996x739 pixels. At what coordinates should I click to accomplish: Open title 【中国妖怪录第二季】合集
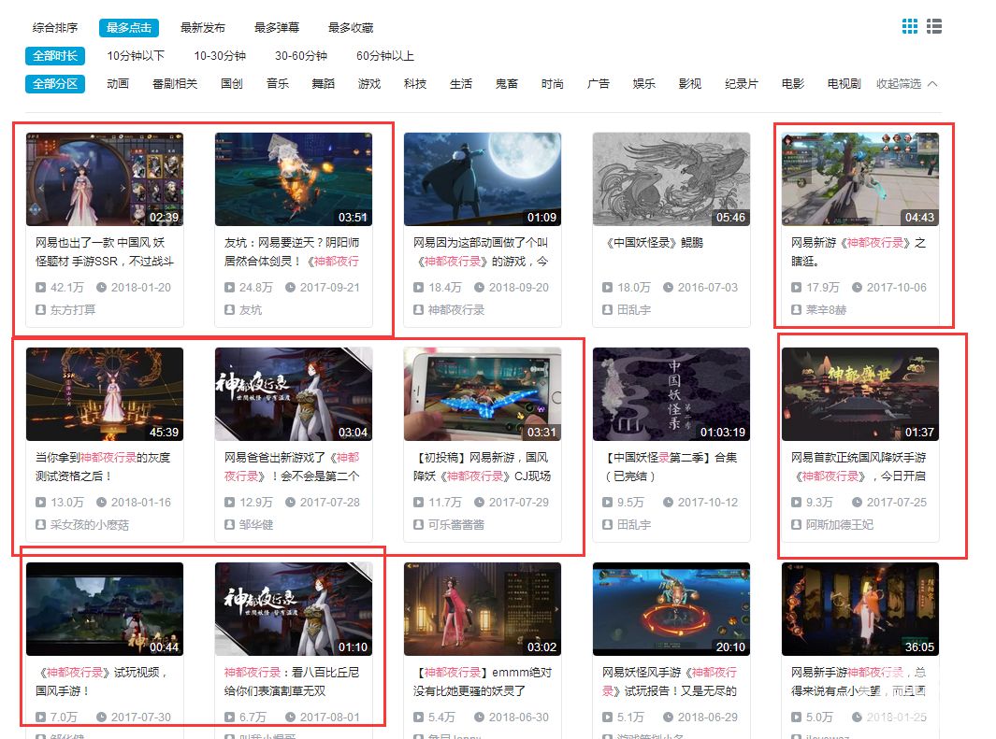click(x=671, y=467)
